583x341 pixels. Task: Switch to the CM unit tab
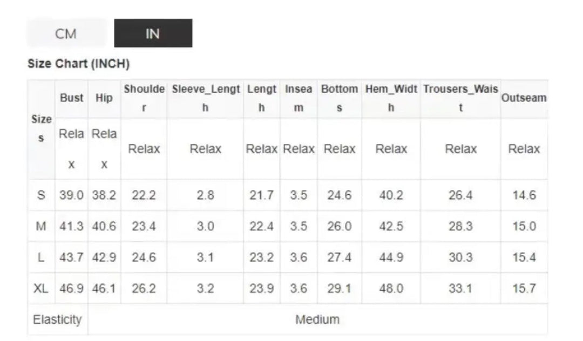[66, 33]
